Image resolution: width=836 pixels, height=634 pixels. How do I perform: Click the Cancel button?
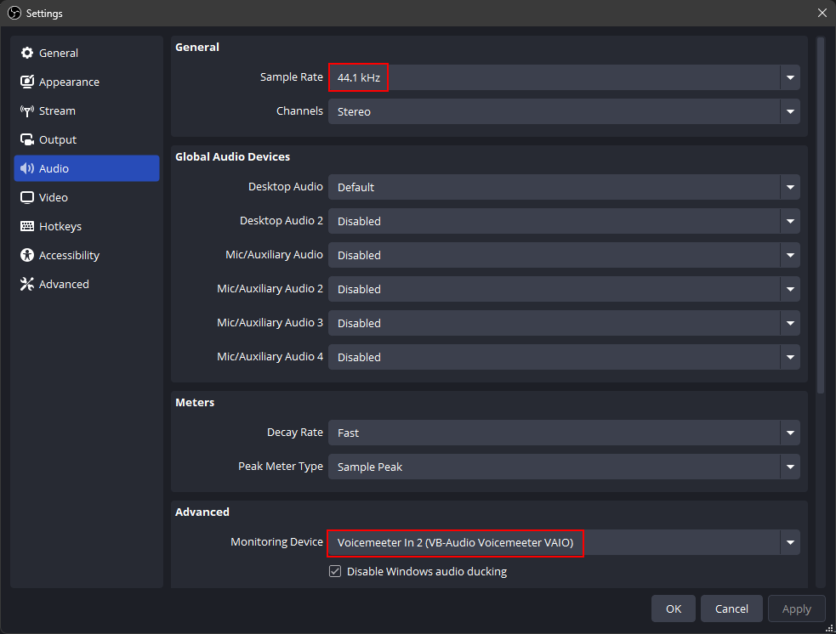point(731,609)
